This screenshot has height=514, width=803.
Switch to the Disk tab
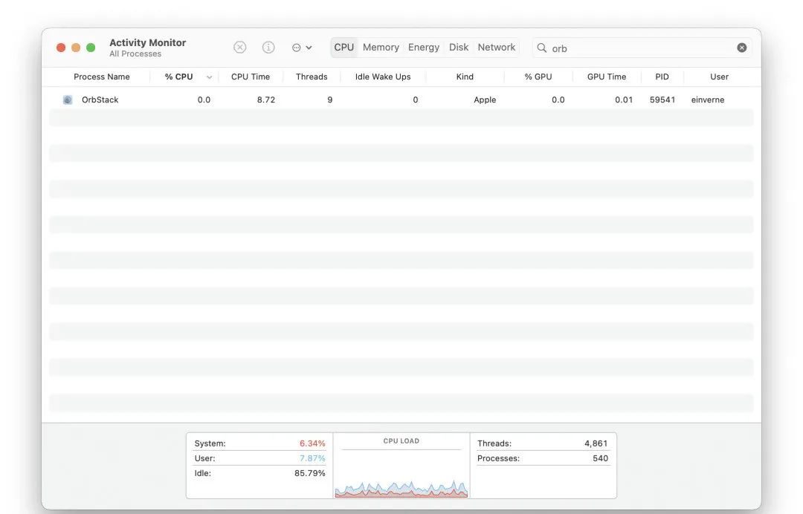pyautogui.click(x=458, y=48)
